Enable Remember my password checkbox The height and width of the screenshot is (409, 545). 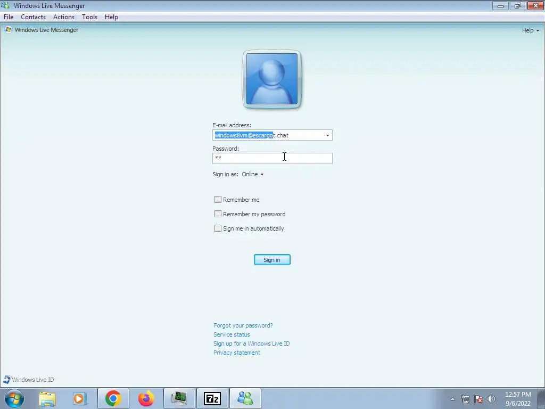[x=218, y=214]
